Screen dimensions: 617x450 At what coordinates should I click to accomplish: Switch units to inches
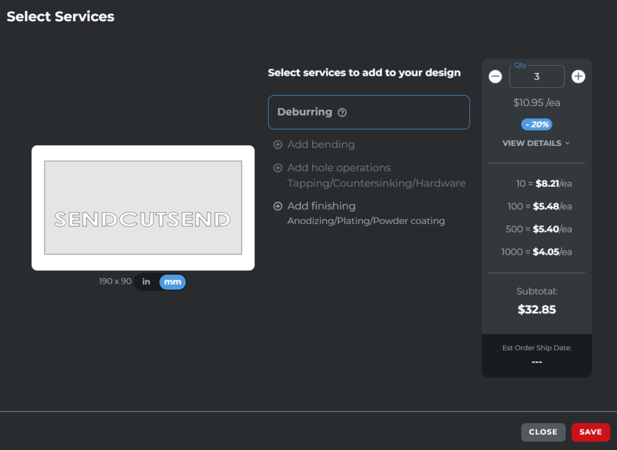pos(146,282)
